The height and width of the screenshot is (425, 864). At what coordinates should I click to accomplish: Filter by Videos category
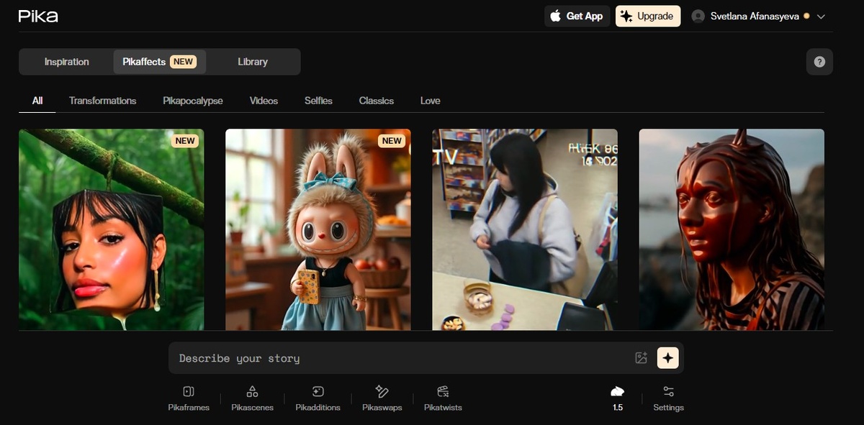tap(264, 101)
